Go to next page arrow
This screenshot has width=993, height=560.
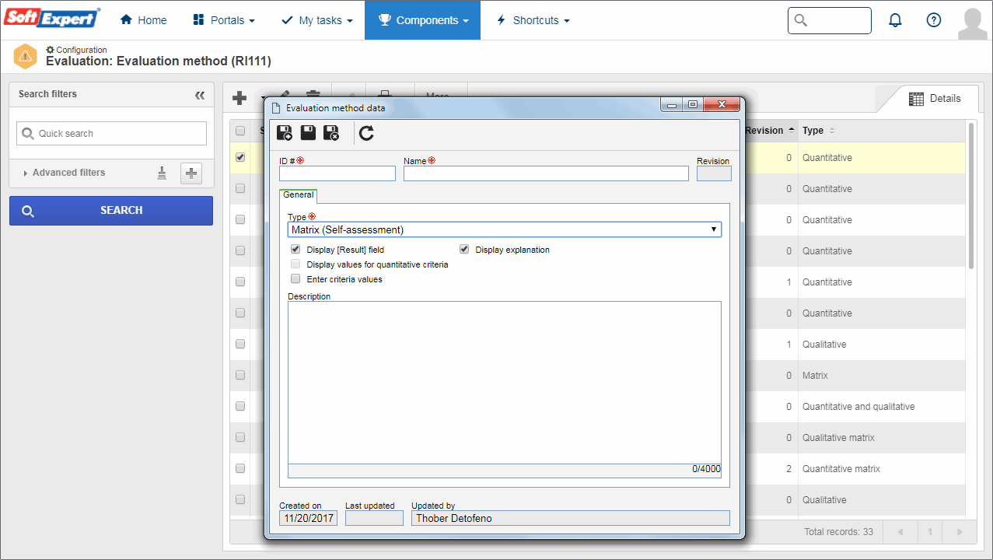(x=960, y=532)
